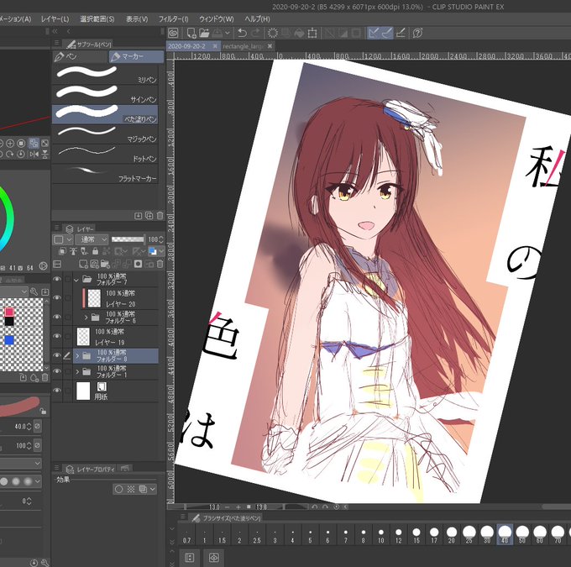Click border effect circle icon in Layer Property
571x567 pixels.
click(x=118, y=489)
